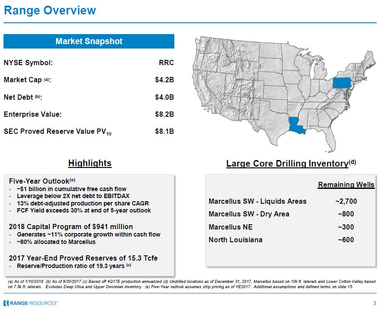Click the Range Overview slide title
This screenshot has width=381, height=310.
[50, 10]
